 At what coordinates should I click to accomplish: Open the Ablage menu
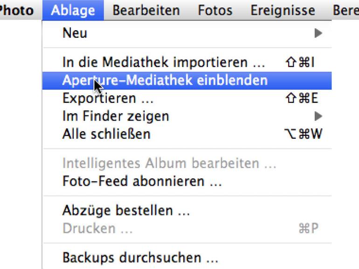73,10
